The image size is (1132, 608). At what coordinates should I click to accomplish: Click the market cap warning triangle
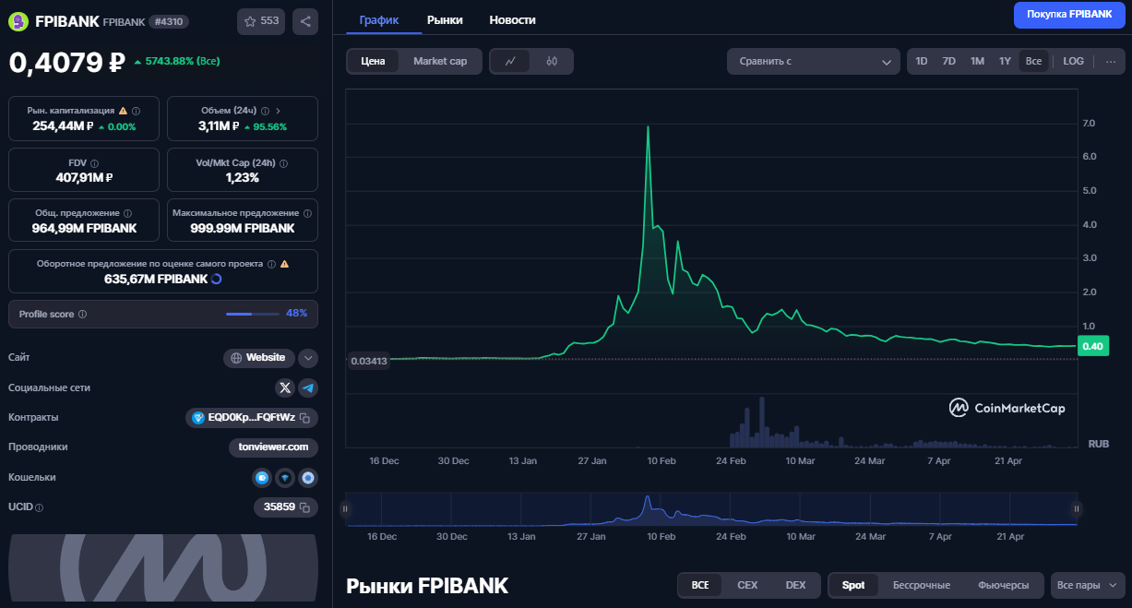point(123,111)
